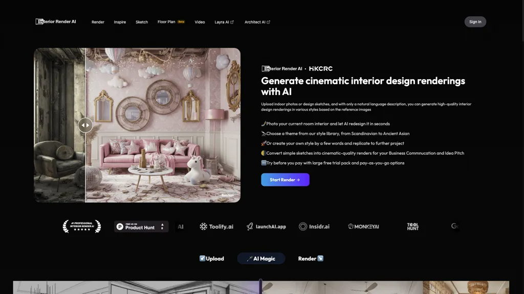Viewport: 524px width, 294px height.
Task: Click the Interior Render AI logo beside HKCRC
Action: click(282, 69)
